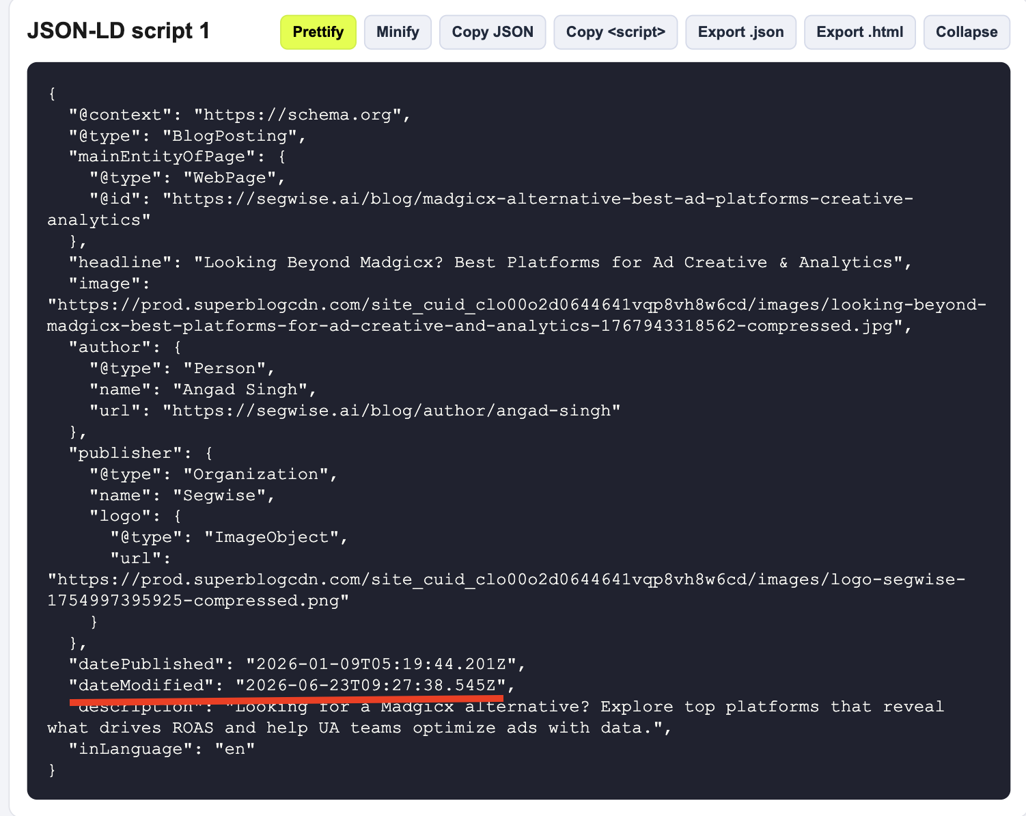
Task: Click the madgicx-alternative blog URL in "@id"
Action: click(480, 210)
